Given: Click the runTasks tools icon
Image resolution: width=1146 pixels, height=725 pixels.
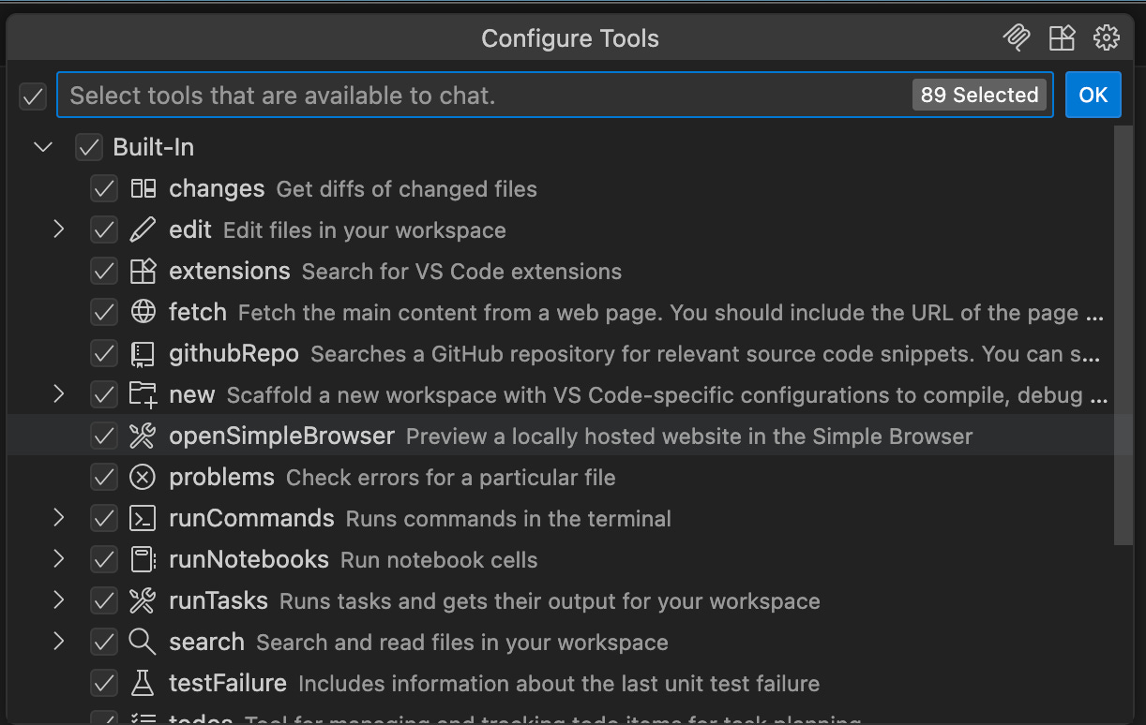Looking at the screenshot, I should (x=143, y=601).
